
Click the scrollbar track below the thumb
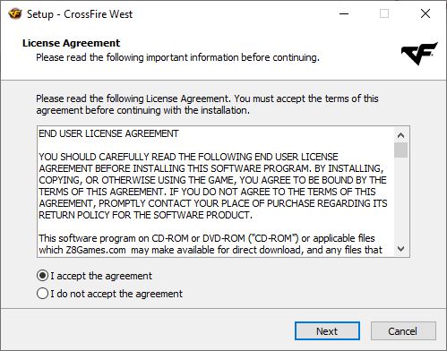tap(400, 200)
